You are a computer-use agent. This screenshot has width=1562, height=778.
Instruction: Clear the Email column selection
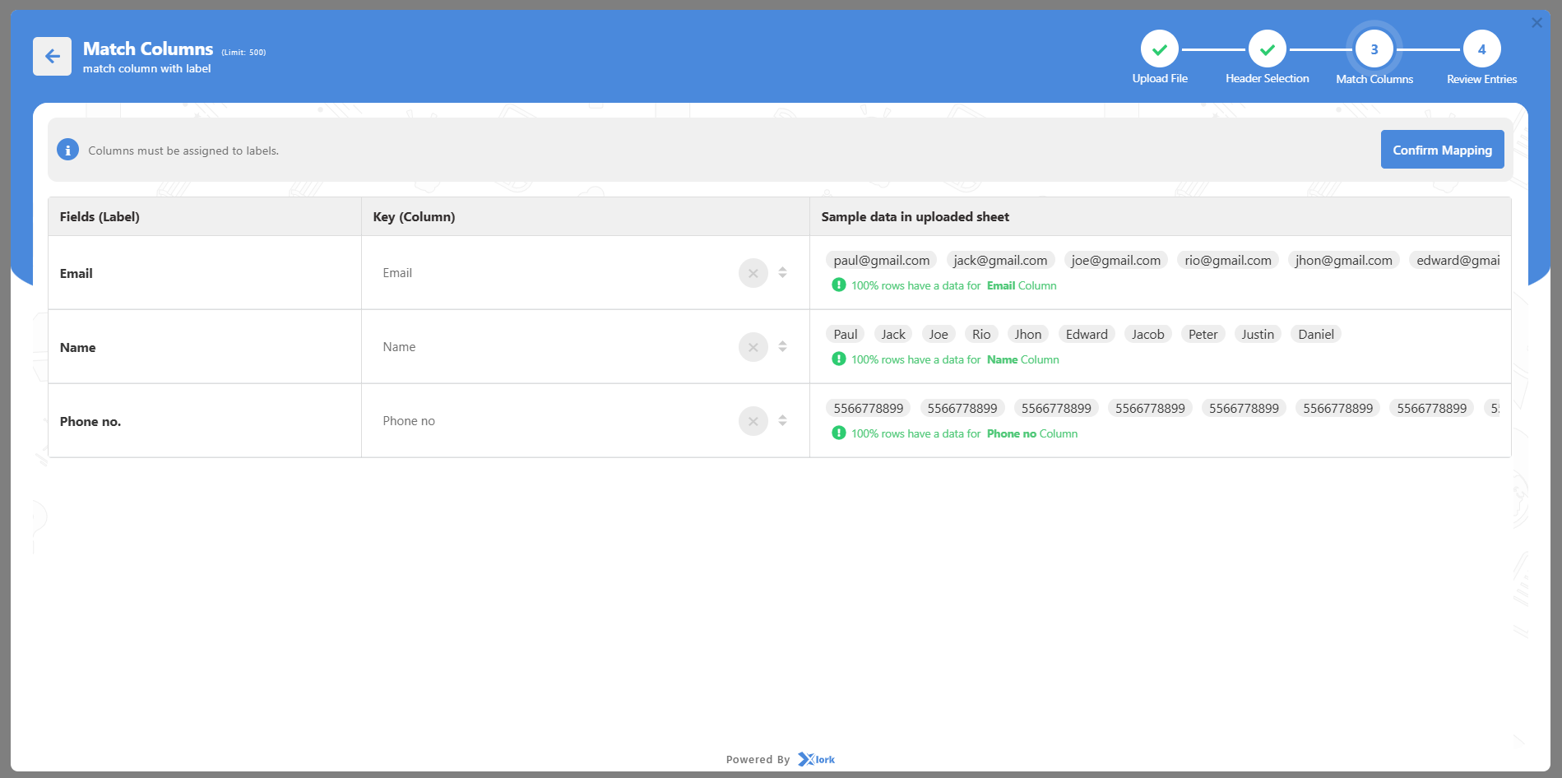coord(753,273)
